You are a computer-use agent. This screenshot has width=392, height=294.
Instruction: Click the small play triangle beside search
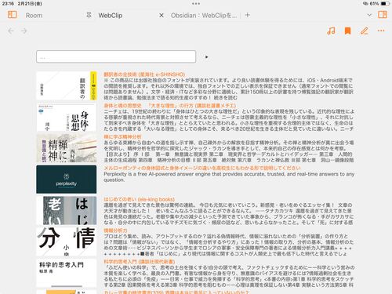tap(207, 56)
